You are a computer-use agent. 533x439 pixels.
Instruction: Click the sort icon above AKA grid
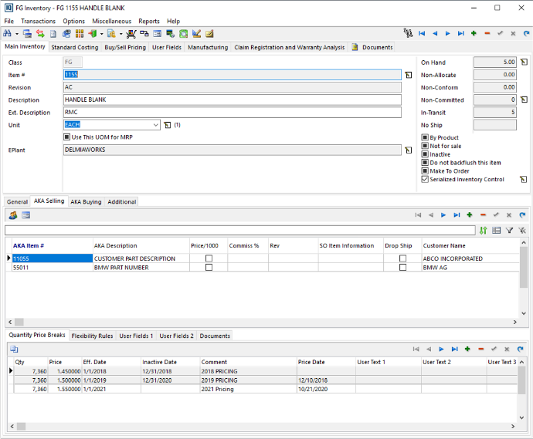coord(484,230)
